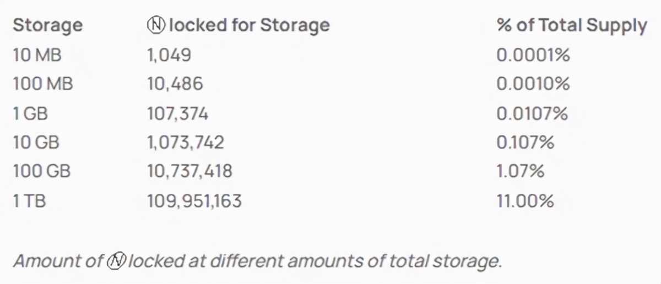Click the 1 TB row label

(29, 201)
